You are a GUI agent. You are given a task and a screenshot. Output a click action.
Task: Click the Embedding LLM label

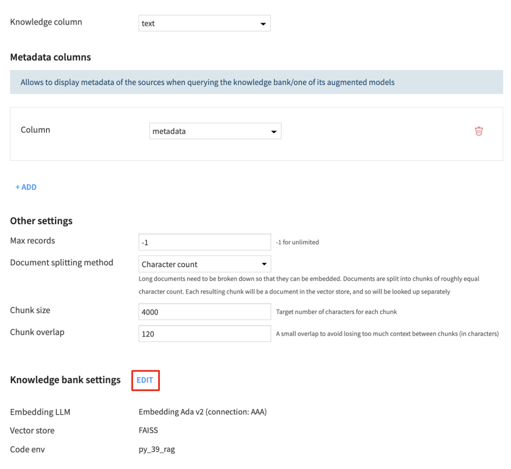coord(40,412)
